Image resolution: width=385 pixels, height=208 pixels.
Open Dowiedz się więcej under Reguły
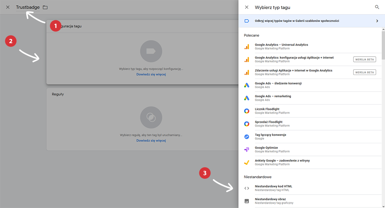[151, 140]
